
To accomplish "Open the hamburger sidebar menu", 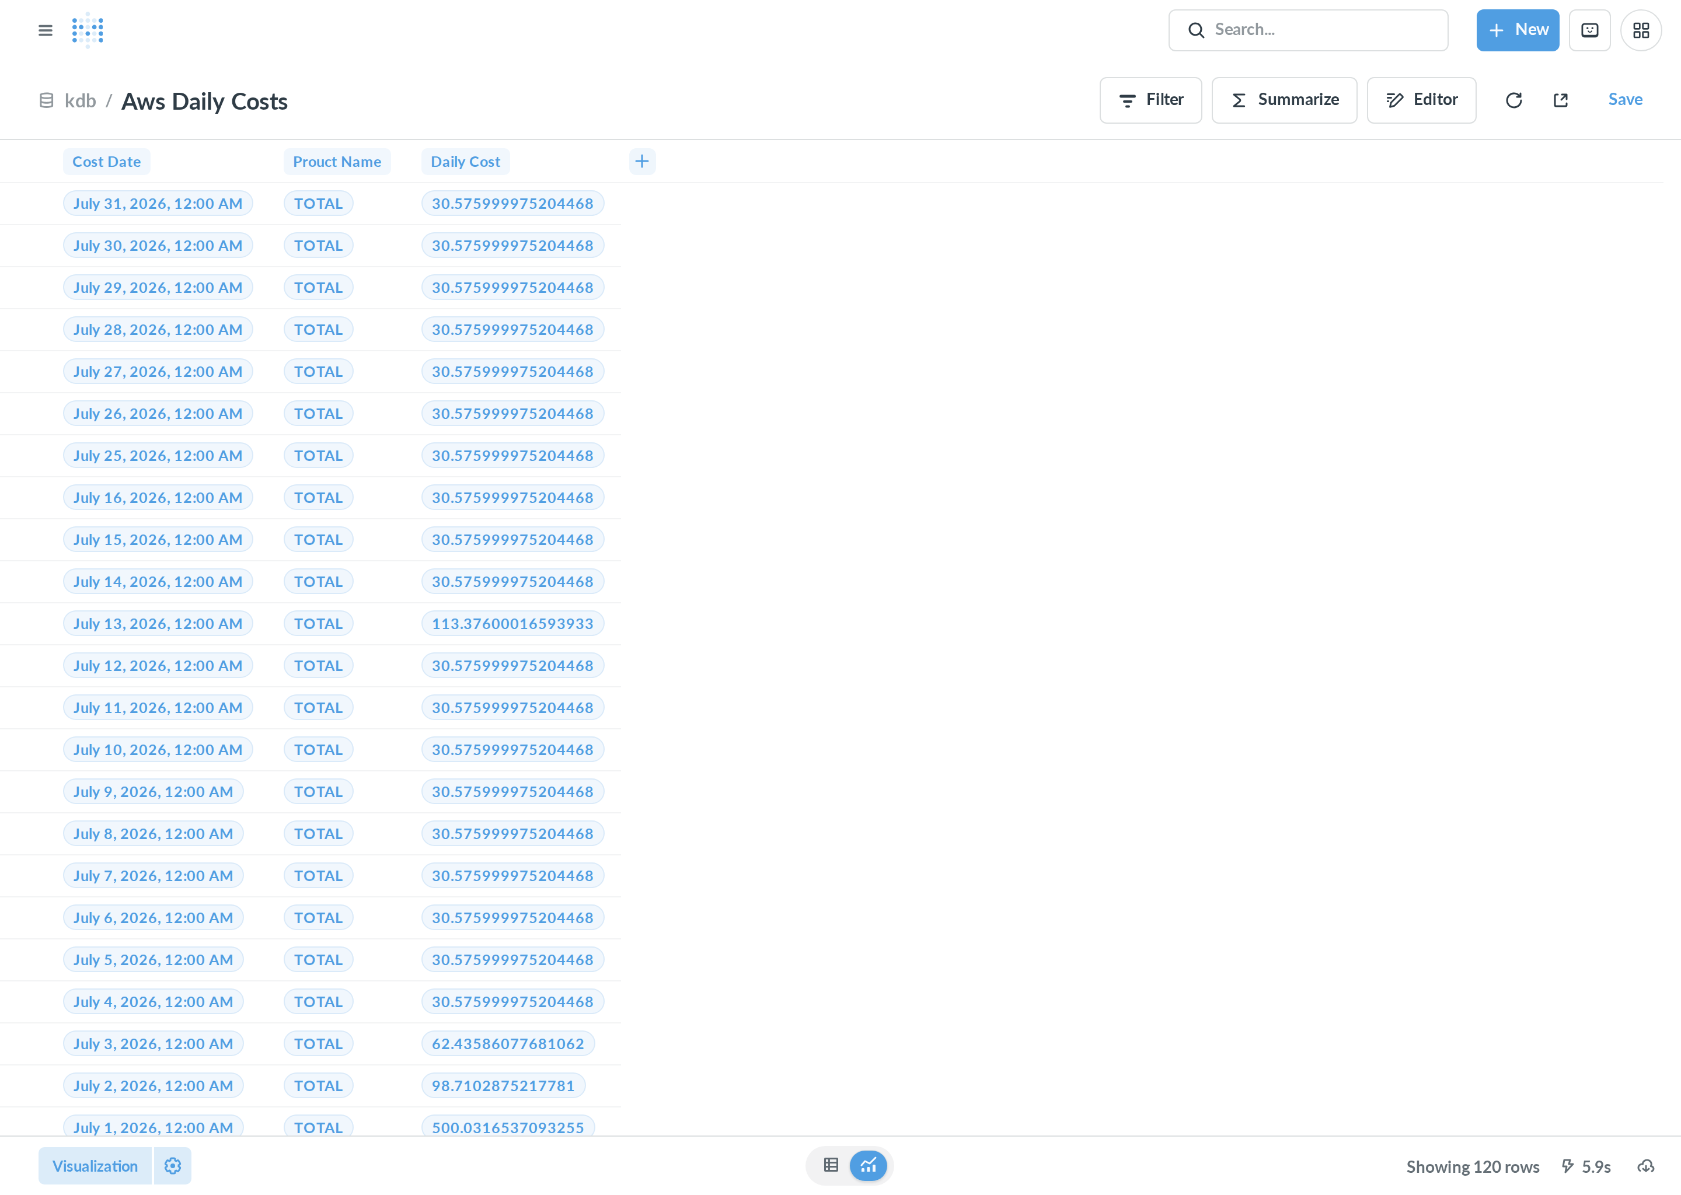I will [x=46, y=30].
